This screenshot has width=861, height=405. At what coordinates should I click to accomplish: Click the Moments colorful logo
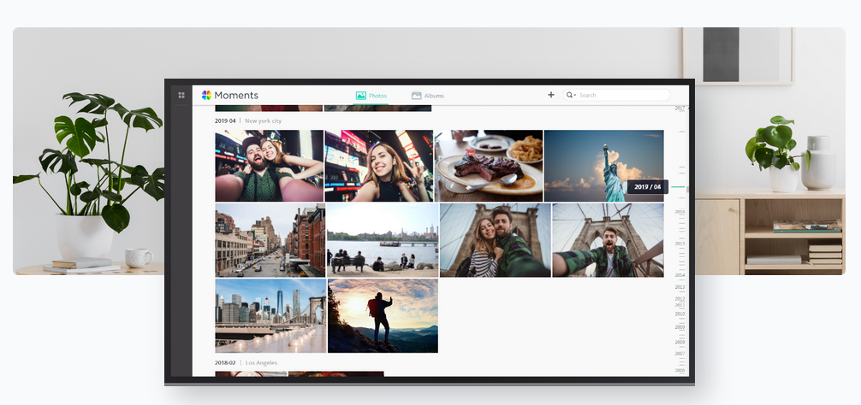point(206,95)
